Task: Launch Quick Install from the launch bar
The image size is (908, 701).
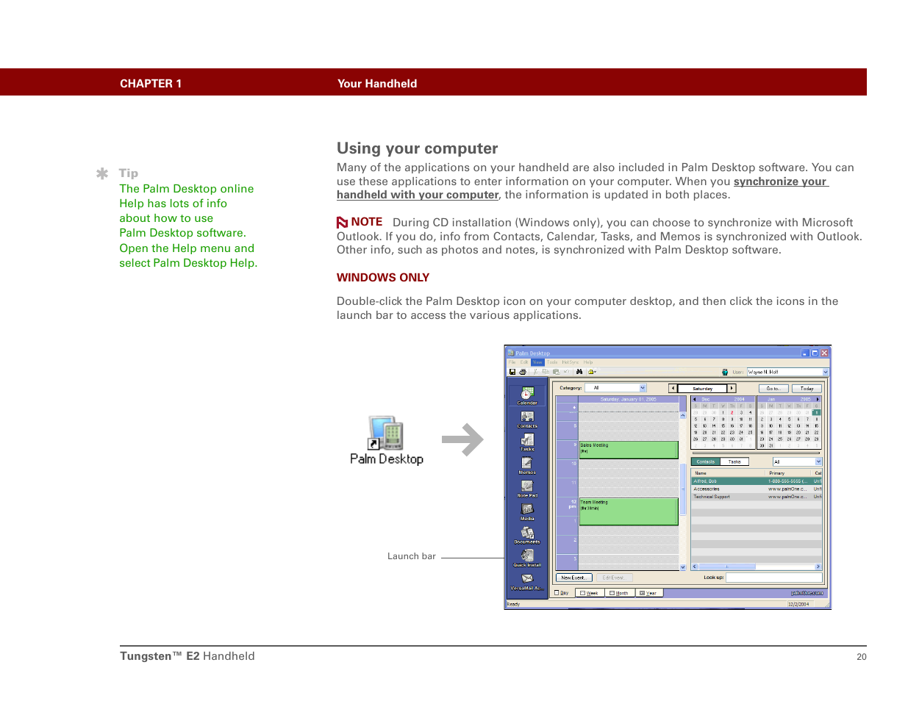Action: coord(527,557)
